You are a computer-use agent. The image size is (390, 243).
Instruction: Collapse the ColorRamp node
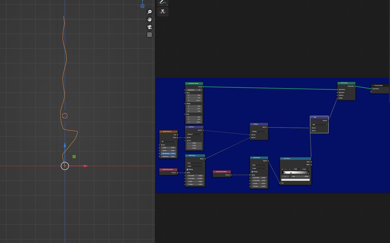[282, 159]
